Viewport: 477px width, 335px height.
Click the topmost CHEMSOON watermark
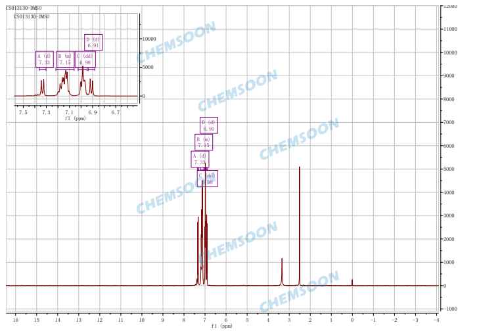[176, 42]
